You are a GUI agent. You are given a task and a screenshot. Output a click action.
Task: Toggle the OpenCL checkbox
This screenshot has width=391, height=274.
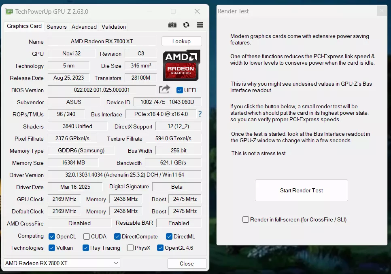click(52, 236)
